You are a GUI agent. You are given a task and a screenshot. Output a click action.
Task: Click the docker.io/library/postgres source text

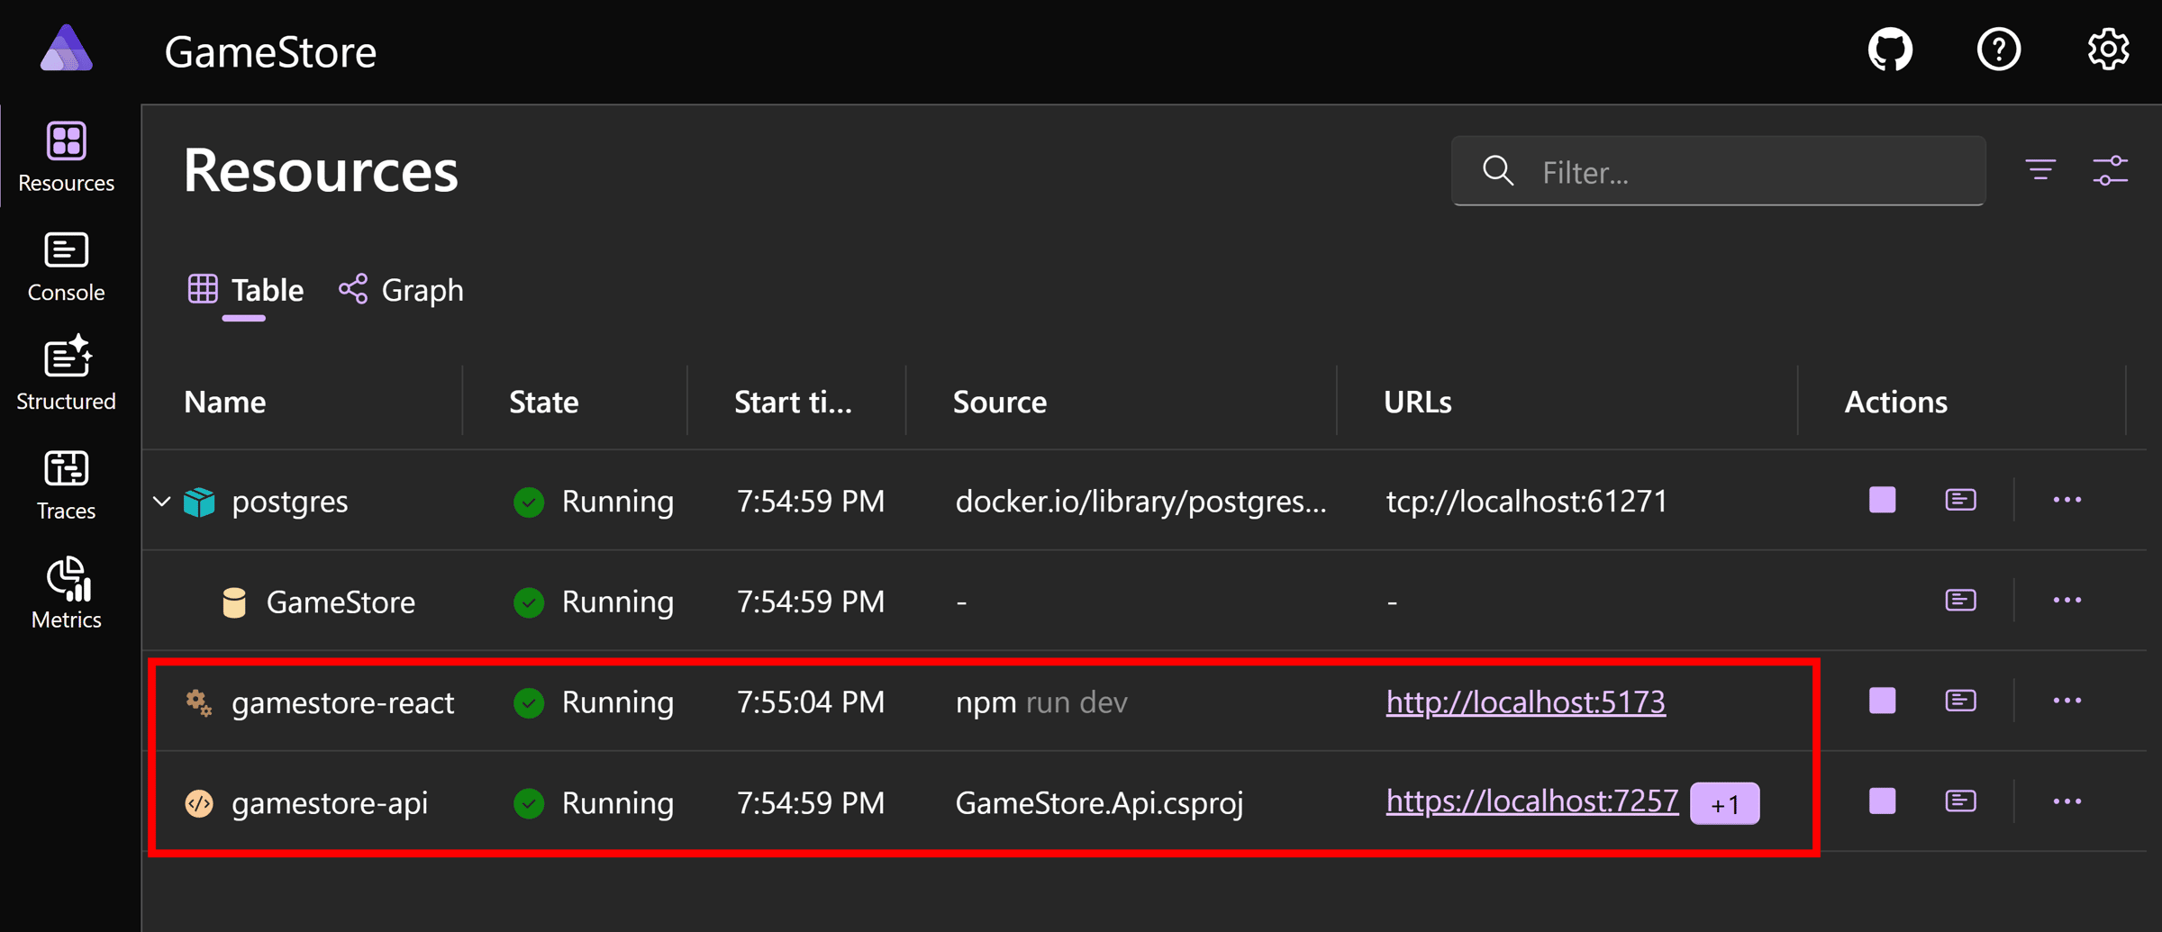tap(1141, 502)
